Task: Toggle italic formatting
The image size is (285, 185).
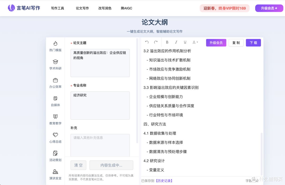Action: (x=176, y=42)
